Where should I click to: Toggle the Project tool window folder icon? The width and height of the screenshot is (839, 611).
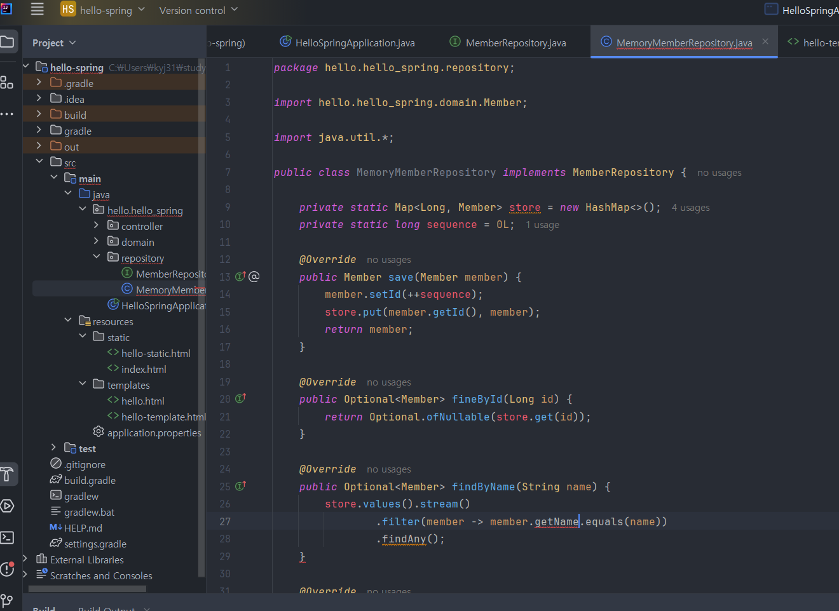pyautogui.click(x=7, y=43)
